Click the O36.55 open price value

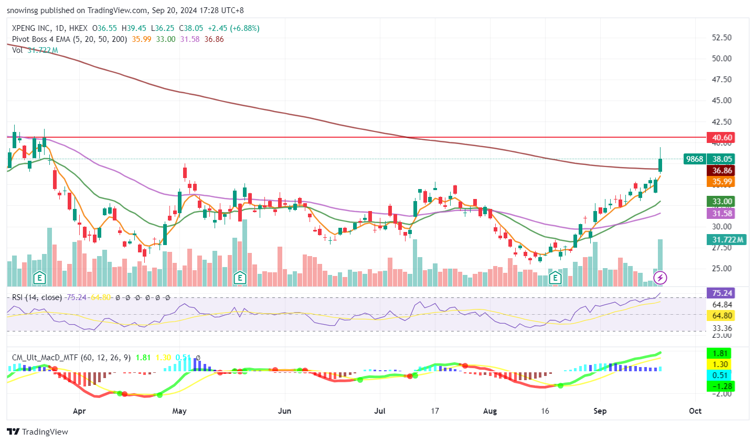105,28
